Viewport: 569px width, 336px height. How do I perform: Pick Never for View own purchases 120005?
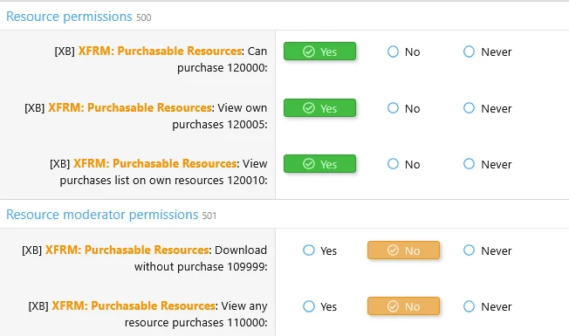[487, 108]
